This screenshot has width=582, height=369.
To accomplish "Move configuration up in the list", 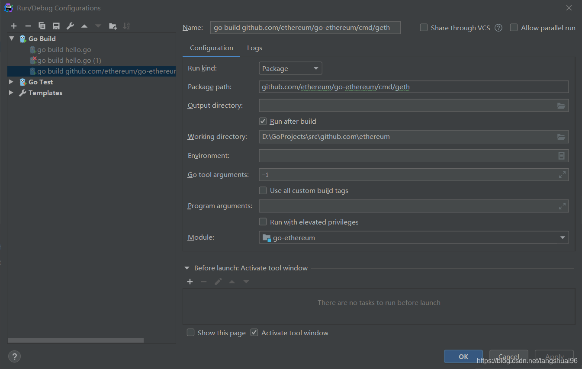I will point(84,26).
